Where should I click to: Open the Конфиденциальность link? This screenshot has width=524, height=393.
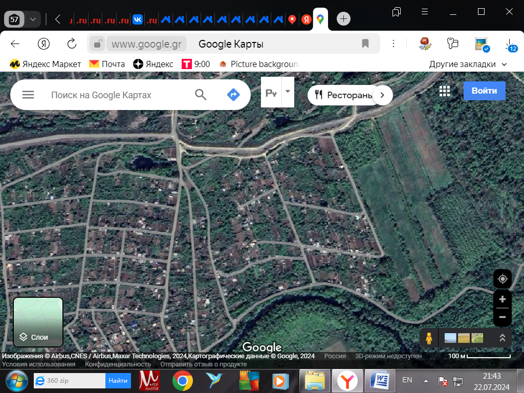[118, 364]
